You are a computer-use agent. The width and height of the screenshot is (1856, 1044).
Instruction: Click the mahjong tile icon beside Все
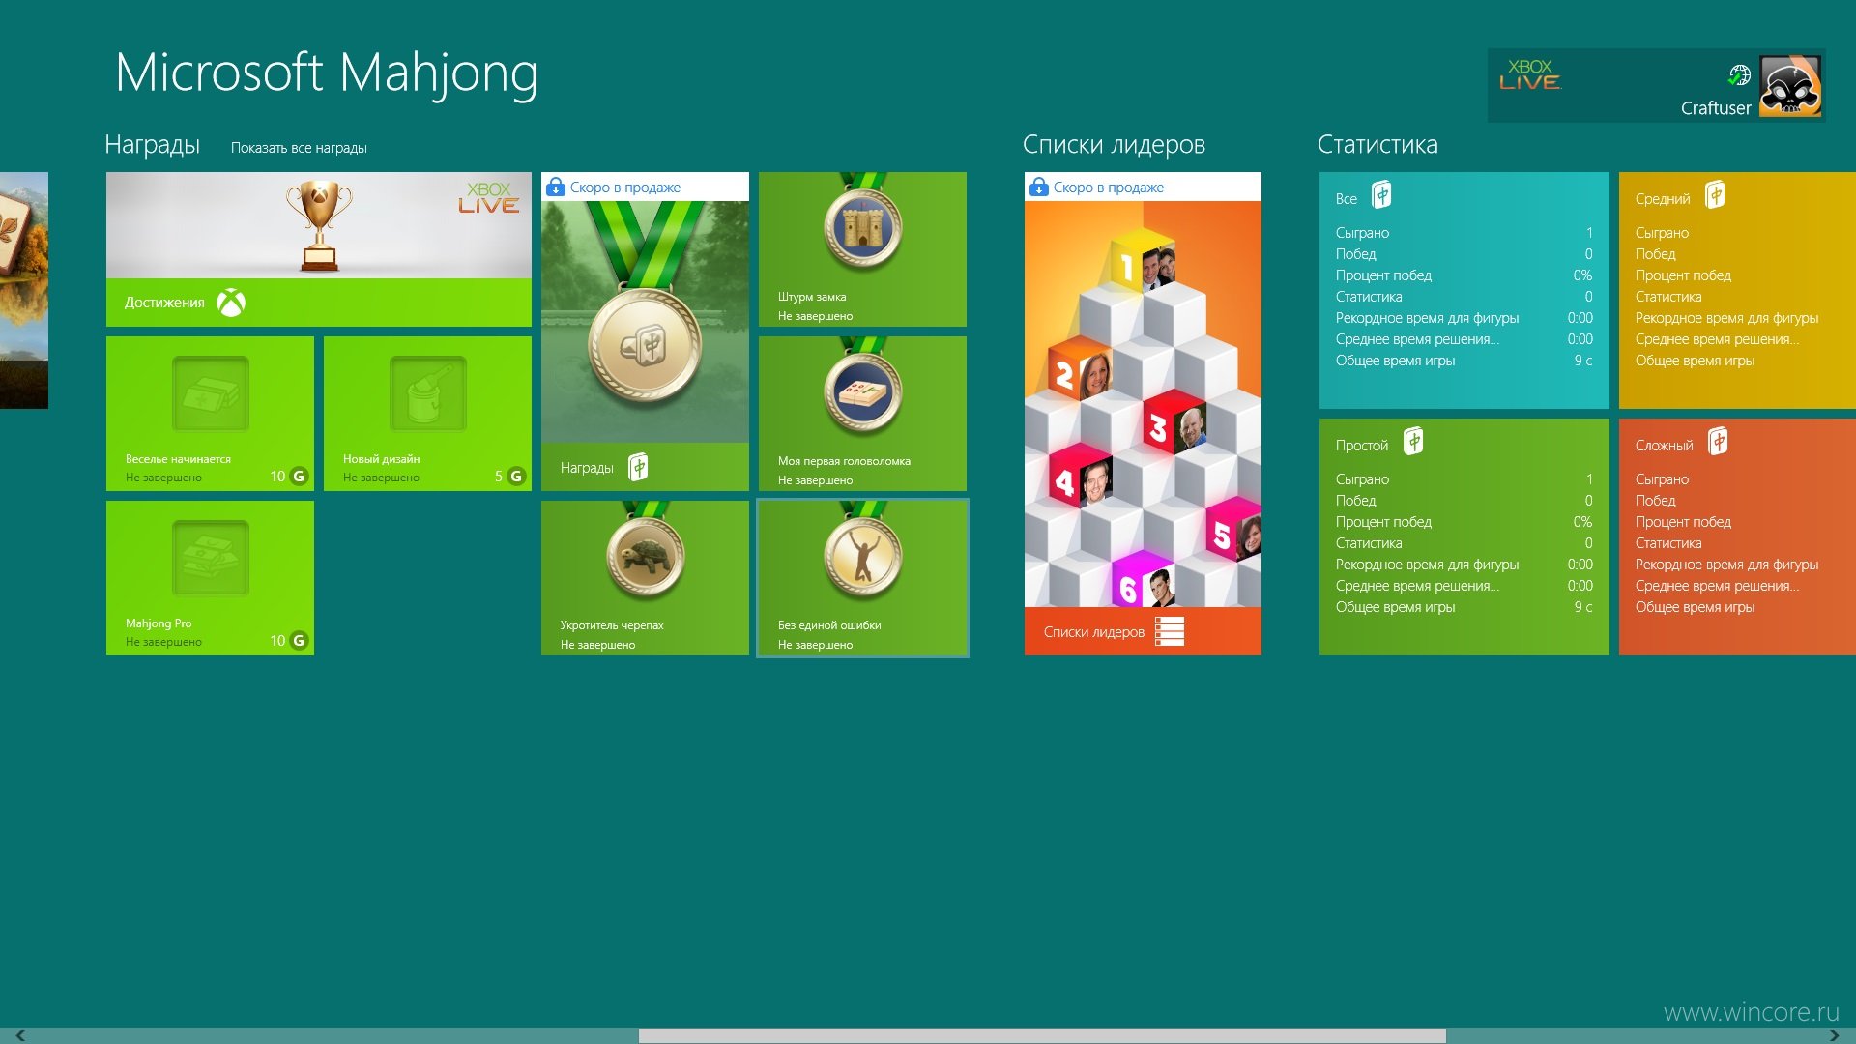click(x=1382, y=195)
